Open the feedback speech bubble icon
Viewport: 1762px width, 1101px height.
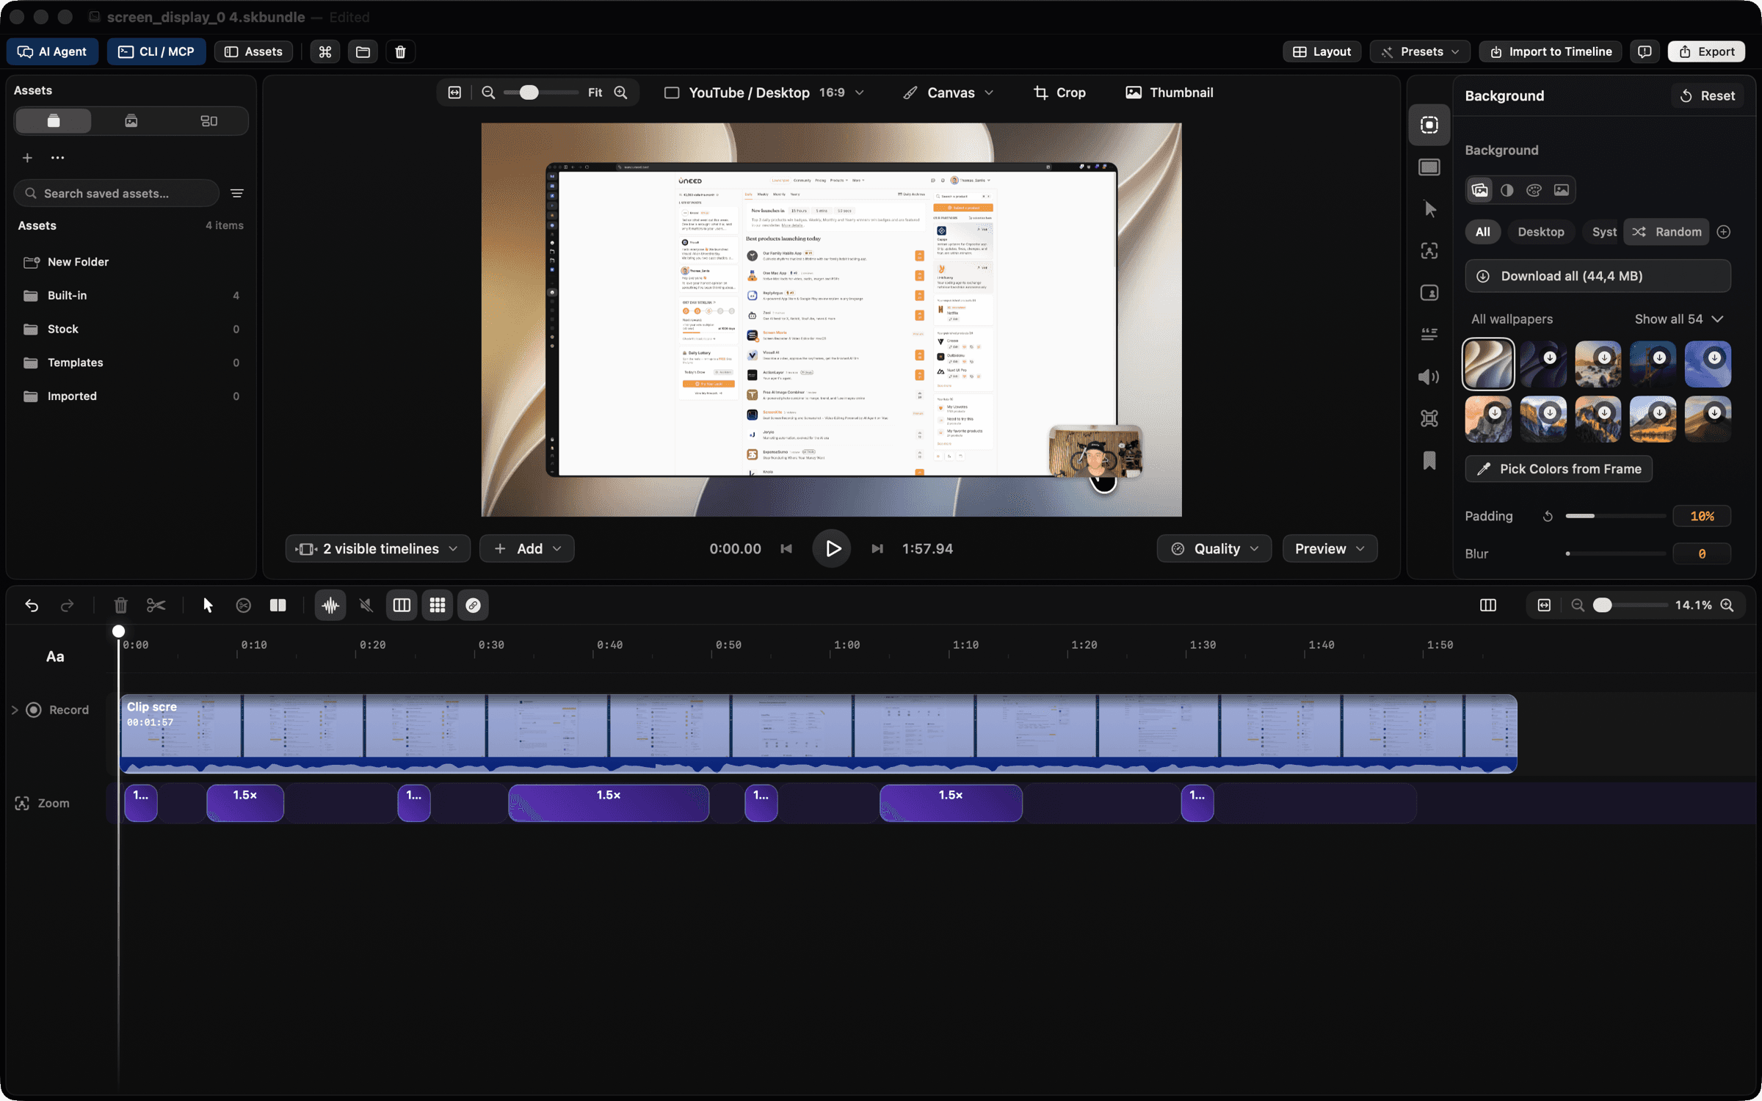(1645, 51)
